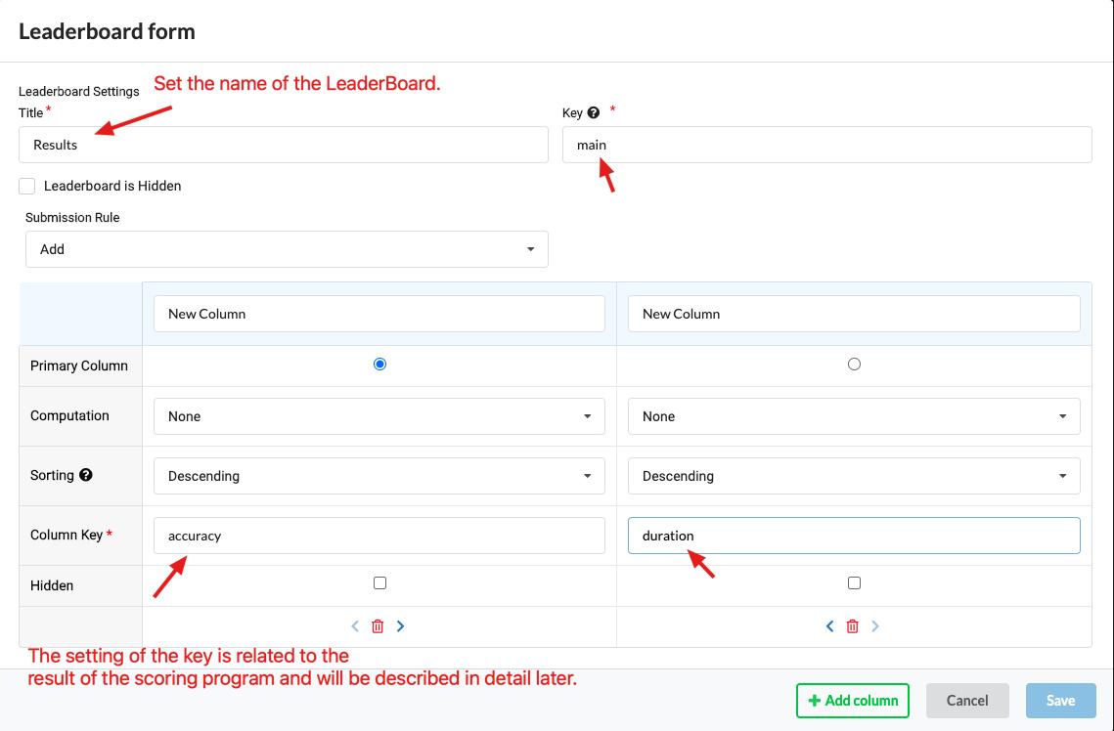1114x731 pixels.
Task: Delete the duration column via trash icon
Action: (852, 626)
